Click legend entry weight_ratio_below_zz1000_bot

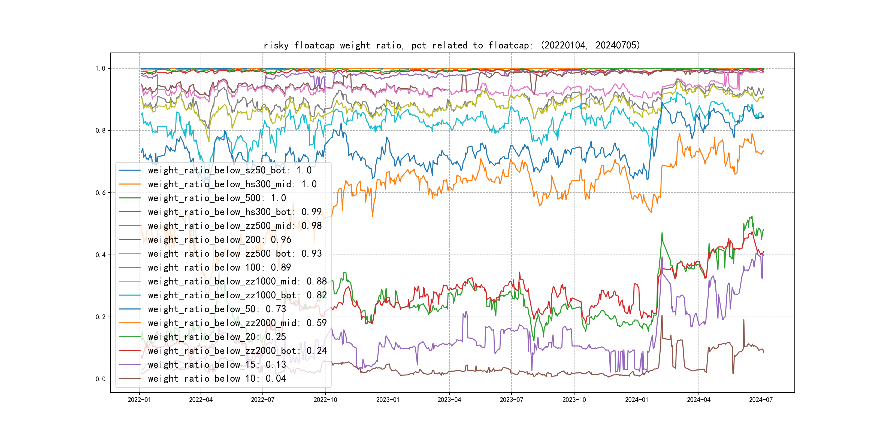[237, 295]
